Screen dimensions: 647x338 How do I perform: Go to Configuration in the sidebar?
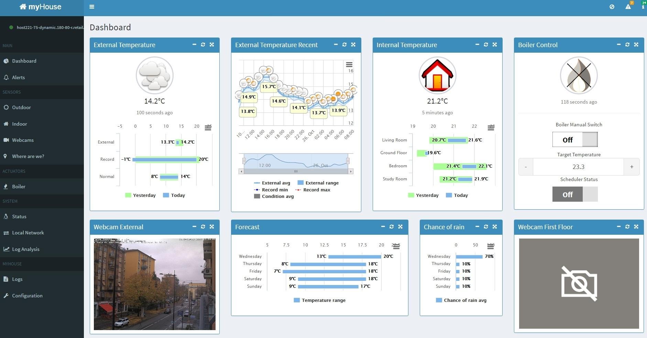(x=27, y=295)
